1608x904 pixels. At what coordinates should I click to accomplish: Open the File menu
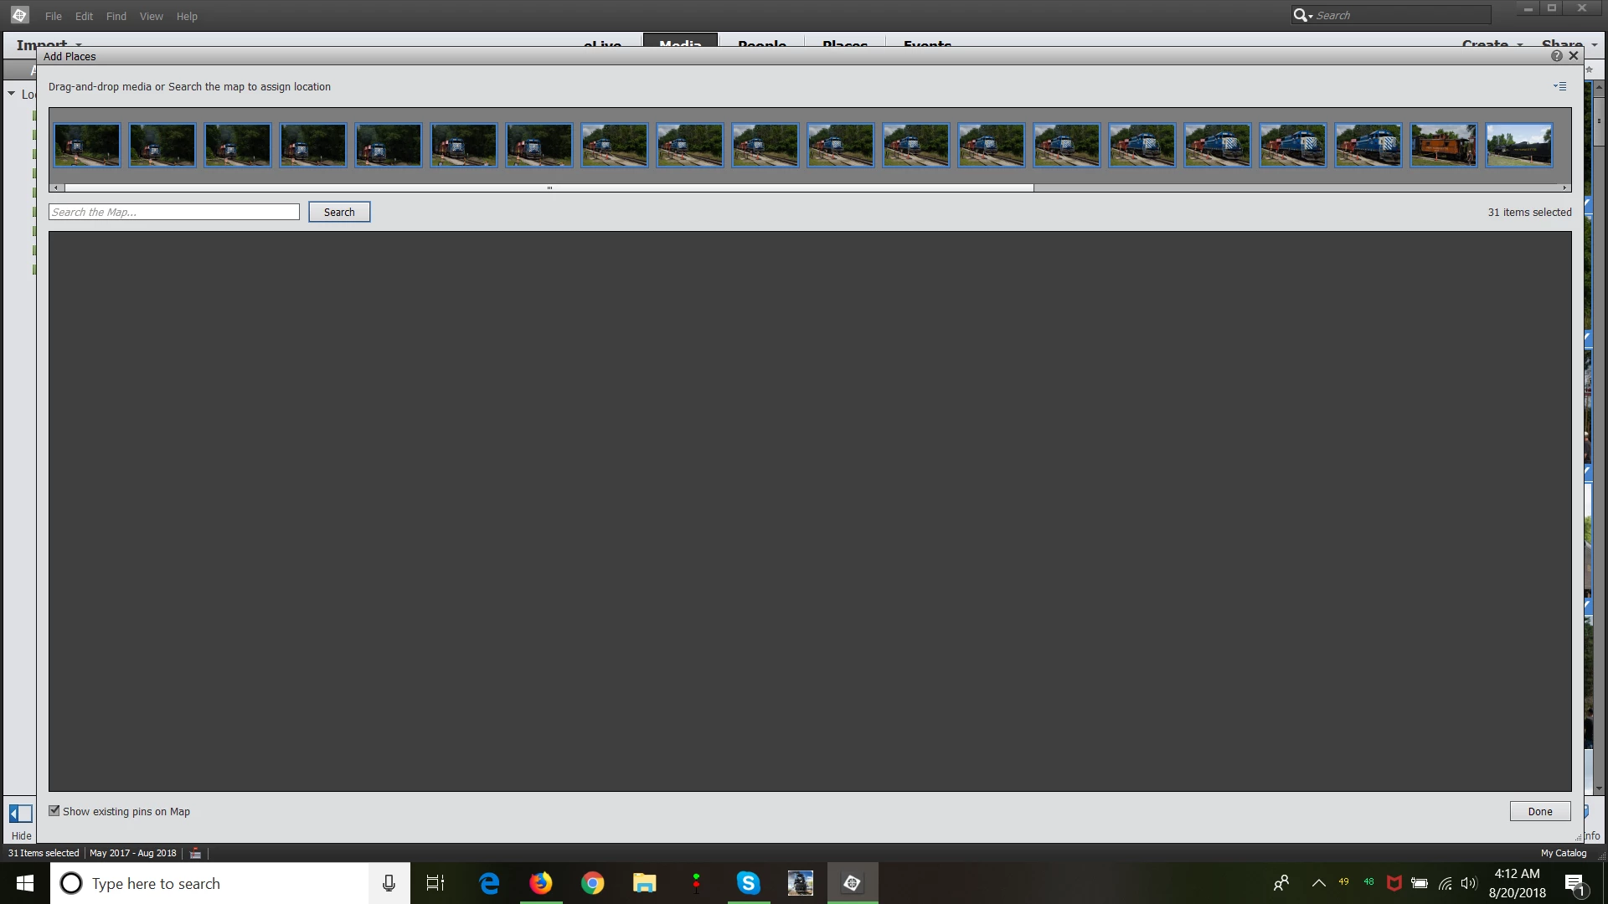tap(53, 16)
